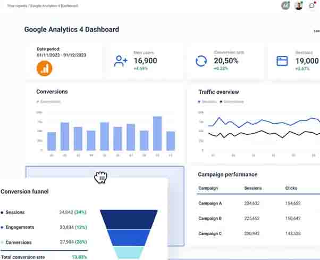The image size is (320, 260).
Task: Select the Campaign B row label
Action: pyautogui.click(x=210, y=218)
